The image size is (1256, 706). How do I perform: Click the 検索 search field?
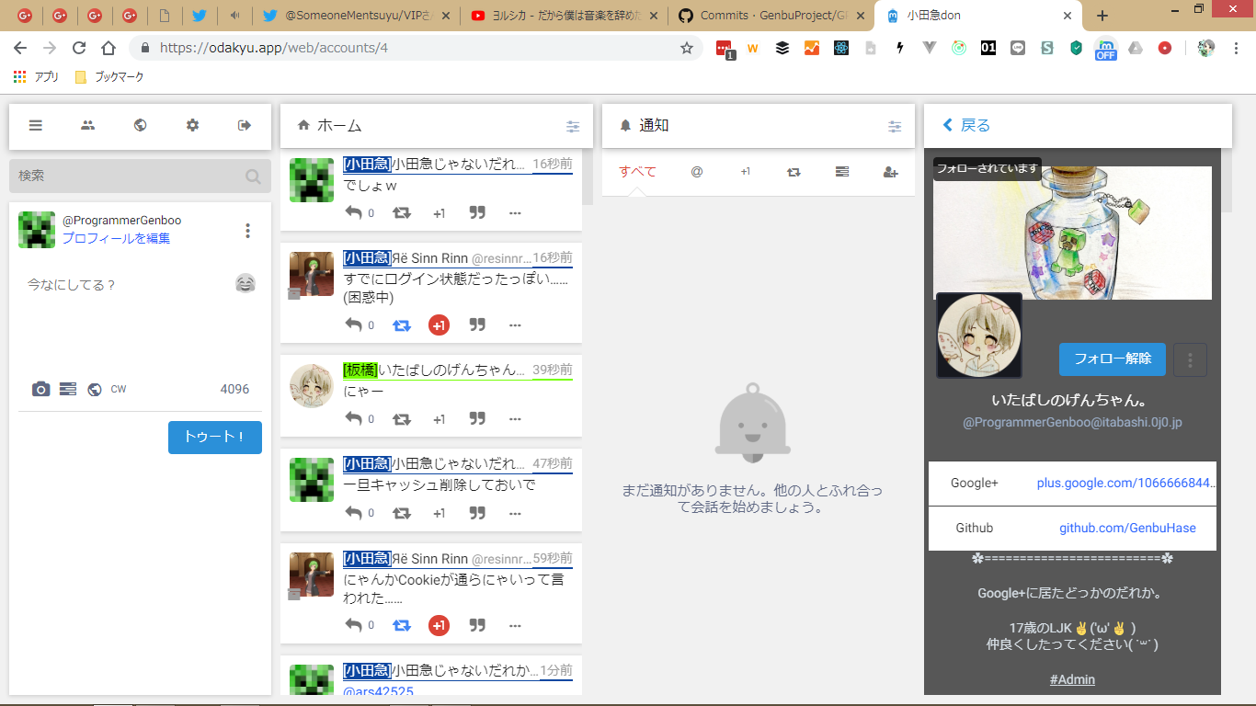pos(129,176)
